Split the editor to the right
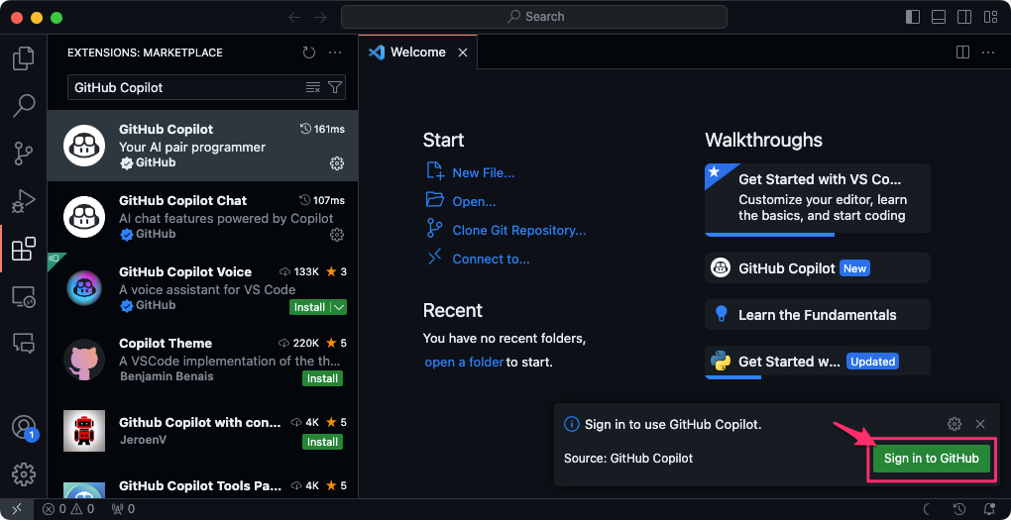The height and width of the screenshot is (520, 1011). [962, 52]
